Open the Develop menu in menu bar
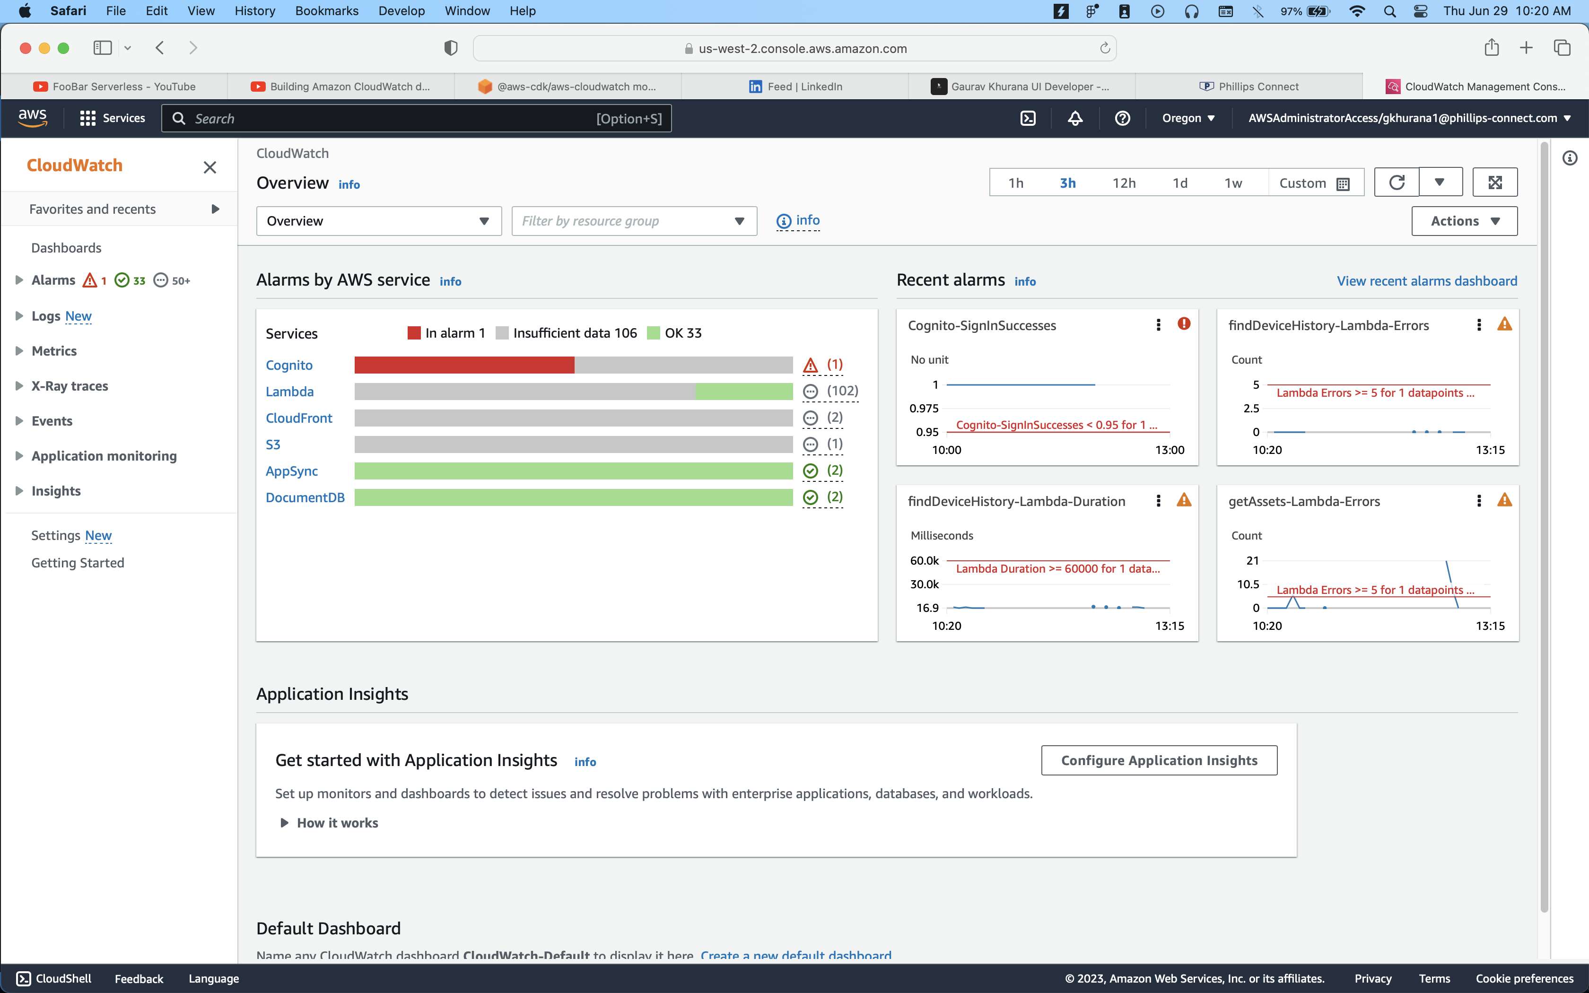The height and width of the screenshot is (993, 1589). [x=401, y=11]
